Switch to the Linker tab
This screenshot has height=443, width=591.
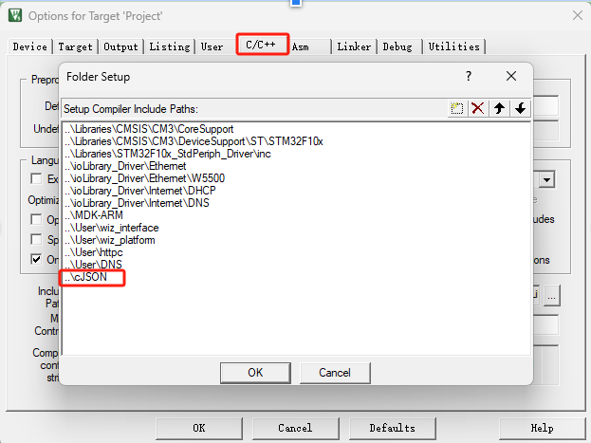[354, 46]
